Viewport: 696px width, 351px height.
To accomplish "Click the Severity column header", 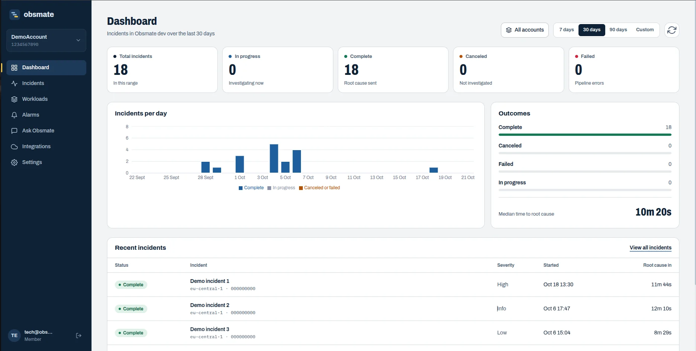I will (x=505, y=265).
